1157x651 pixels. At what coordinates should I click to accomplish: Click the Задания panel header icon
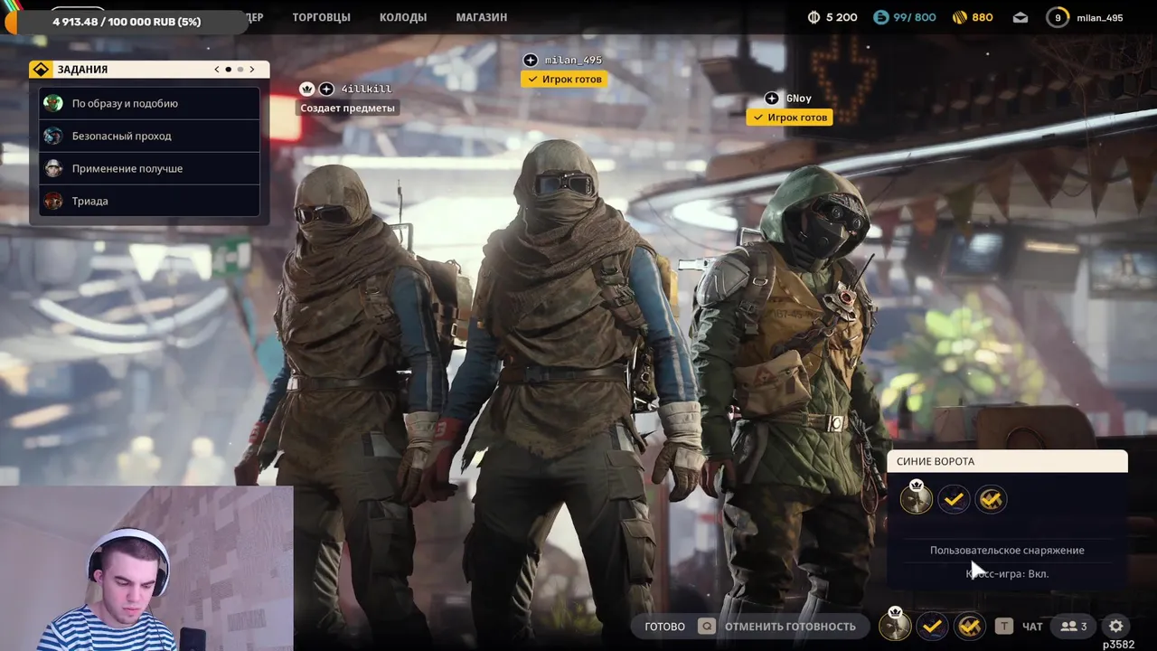pyautogui.click(x=42, y=70)
